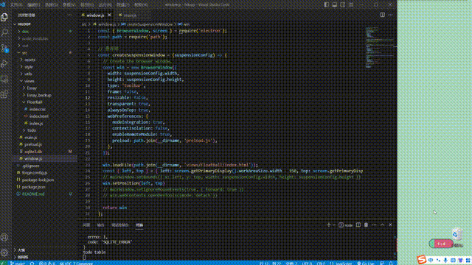Click Go Live in status bar
The height and width of the screenshot is (265, 472).
(366, 264)
